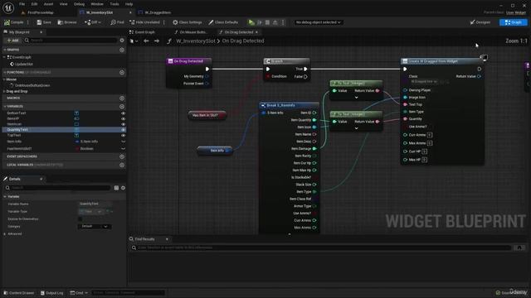Open the Debug menu
531x298 pixels.
[x=80, y=4]
